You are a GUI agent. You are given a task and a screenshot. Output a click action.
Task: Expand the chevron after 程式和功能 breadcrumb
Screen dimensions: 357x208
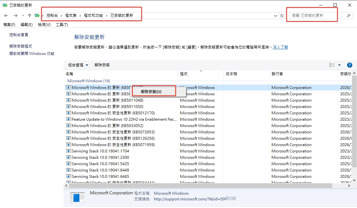tap(106, 16)
